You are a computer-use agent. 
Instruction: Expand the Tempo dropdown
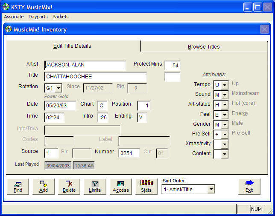[225, 85]
